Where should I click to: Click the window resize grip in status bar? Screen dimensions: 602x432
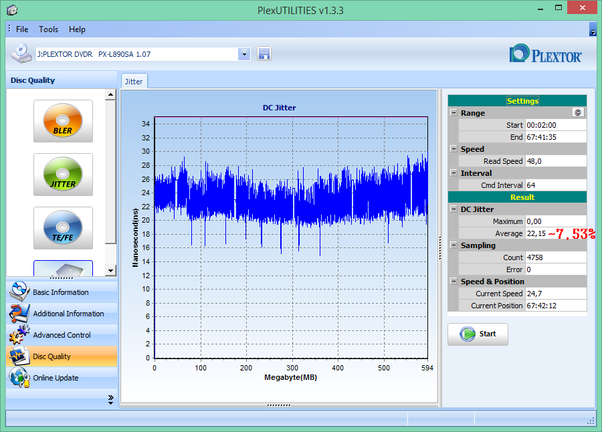click(591, 421)
